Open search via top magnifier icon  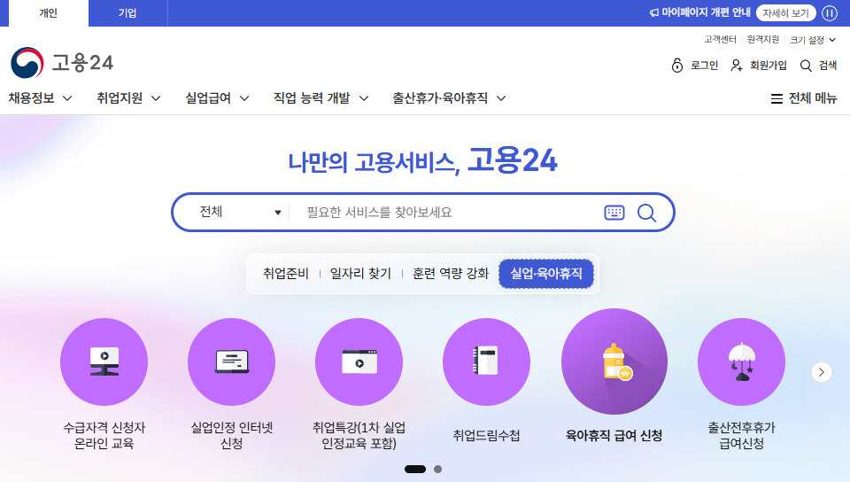click(x=806, y=66)
